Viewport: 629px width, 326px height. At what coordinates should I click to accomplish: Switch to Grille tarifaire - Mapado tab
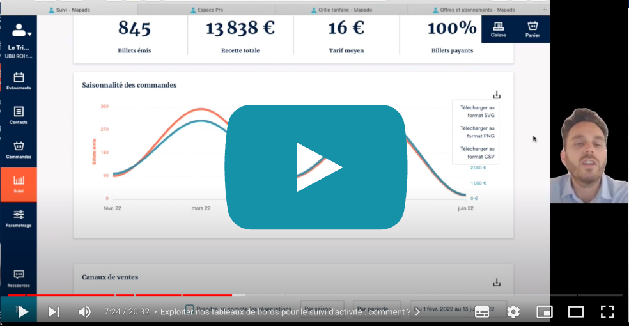click(341, 10)
